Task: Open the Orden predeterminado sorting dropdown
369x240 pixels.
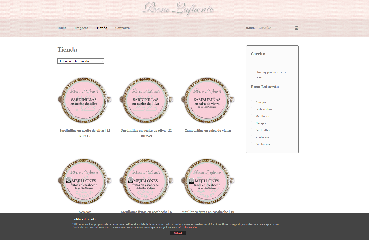Action: click(81, 61)
